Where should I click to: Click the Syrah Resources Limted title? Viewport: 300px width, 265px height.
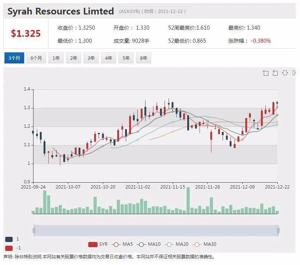click(61, 11)
